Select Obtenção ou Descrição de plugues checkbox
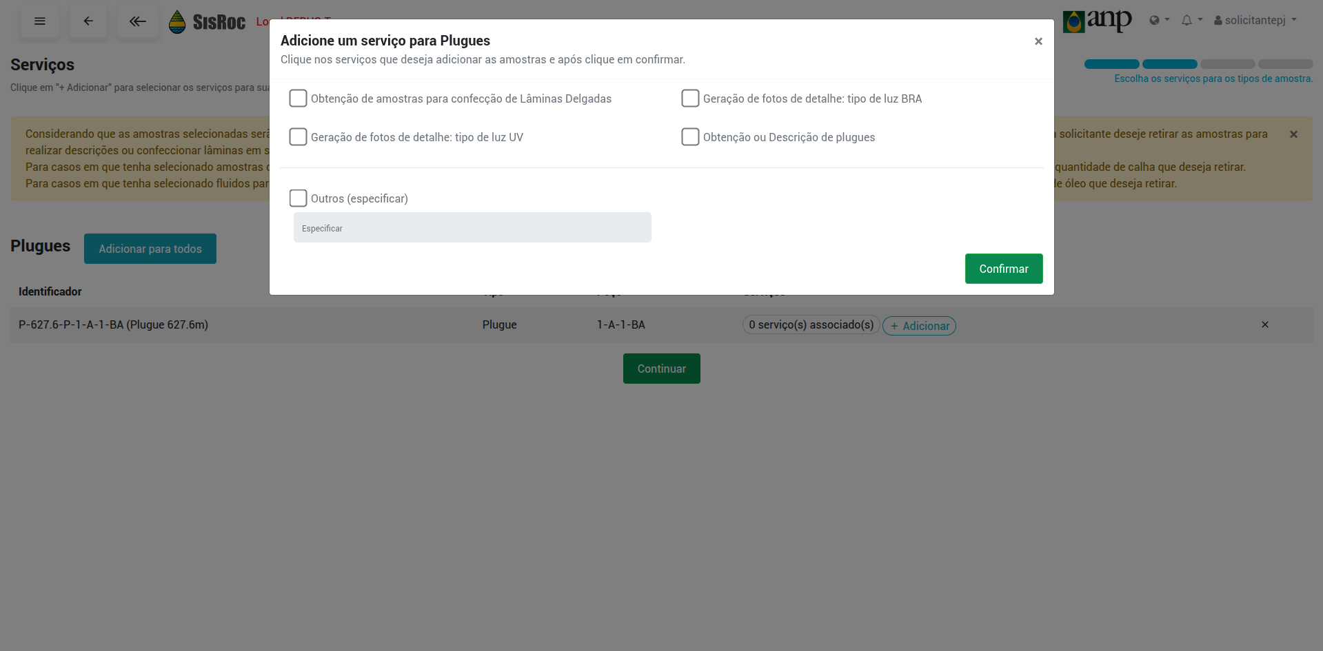The height and width of the screenshot is (651, 1323). tap(690, 137)
